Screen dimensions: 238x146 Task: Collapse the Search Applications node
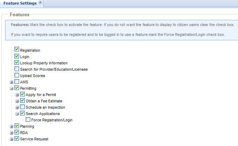point(17,114)
